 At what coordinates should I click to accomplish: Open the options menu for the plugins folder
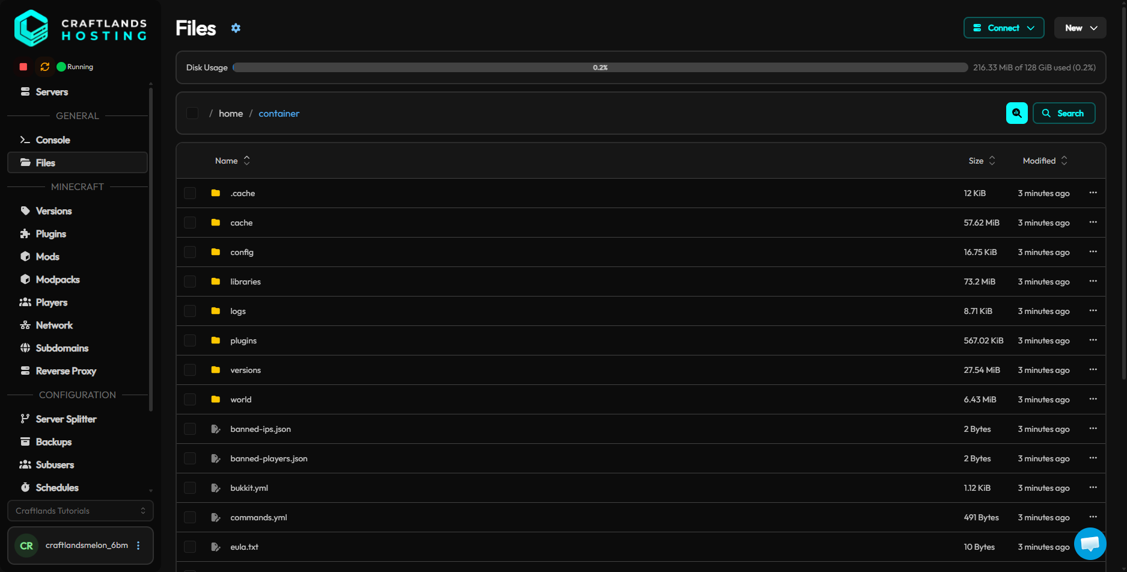(x=1093, y=340)
